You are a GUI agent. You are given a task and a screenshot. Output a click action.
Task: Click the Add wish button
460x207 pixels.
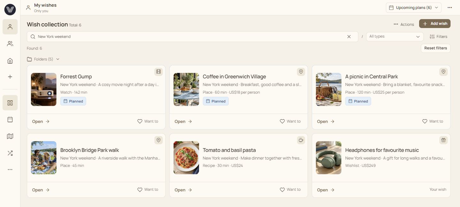[435, 24]
